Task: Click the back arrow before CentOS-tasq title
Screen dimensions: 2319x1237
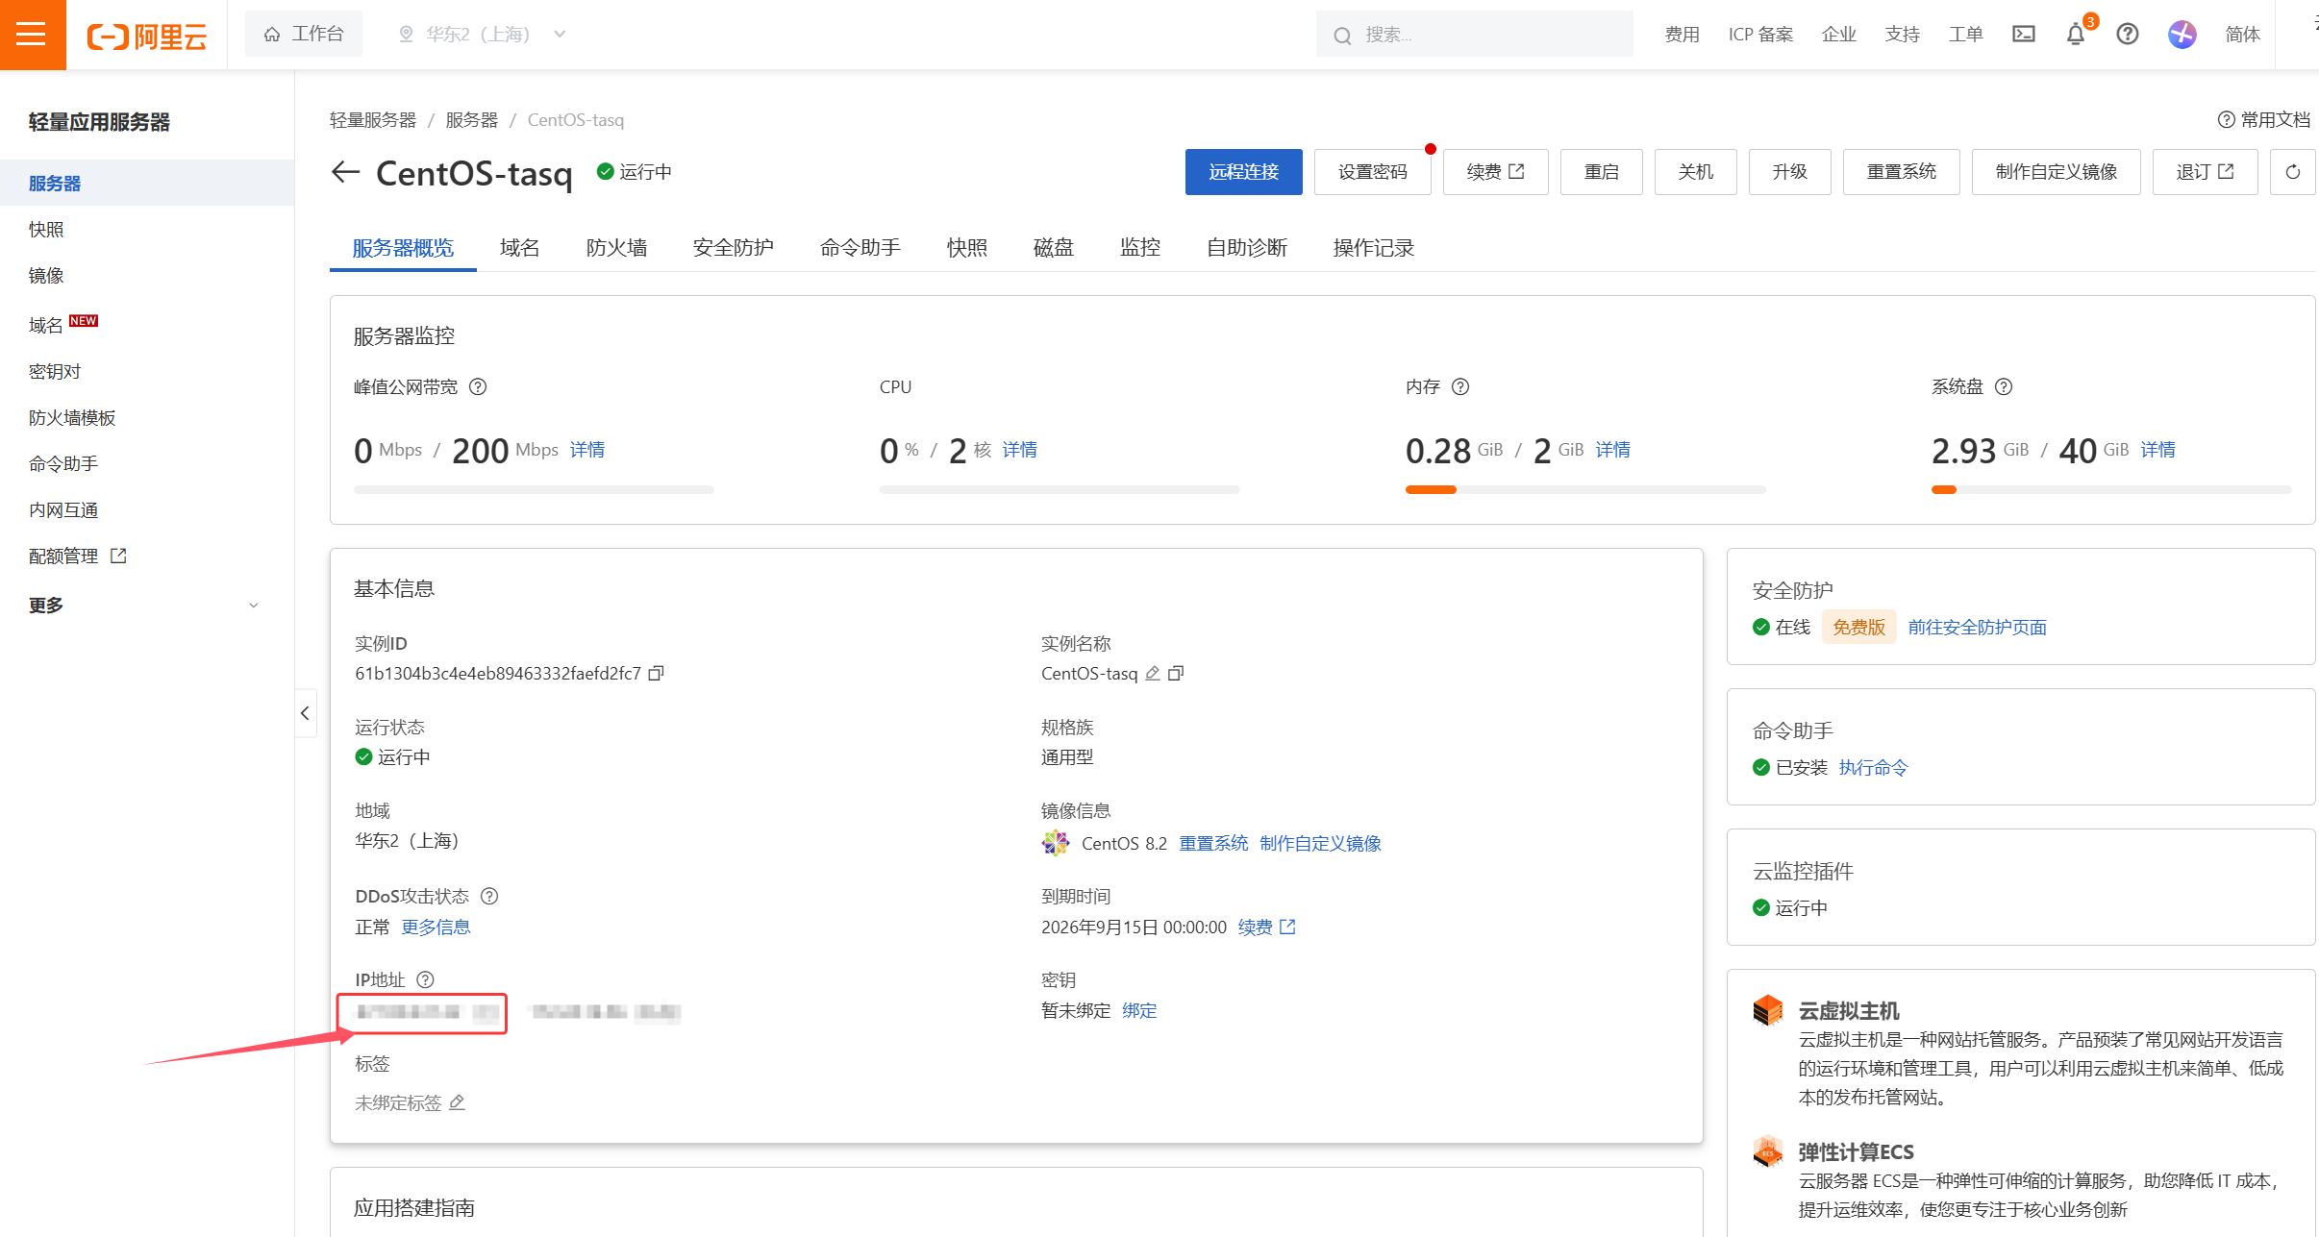Action: pyautogui.click(x=344, y=172)
